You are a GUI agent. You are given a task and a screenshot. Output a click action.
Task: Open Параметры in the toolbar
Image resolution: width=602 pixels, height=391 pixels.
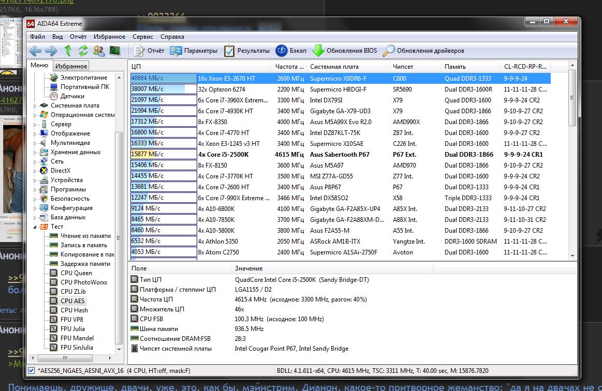194,51
